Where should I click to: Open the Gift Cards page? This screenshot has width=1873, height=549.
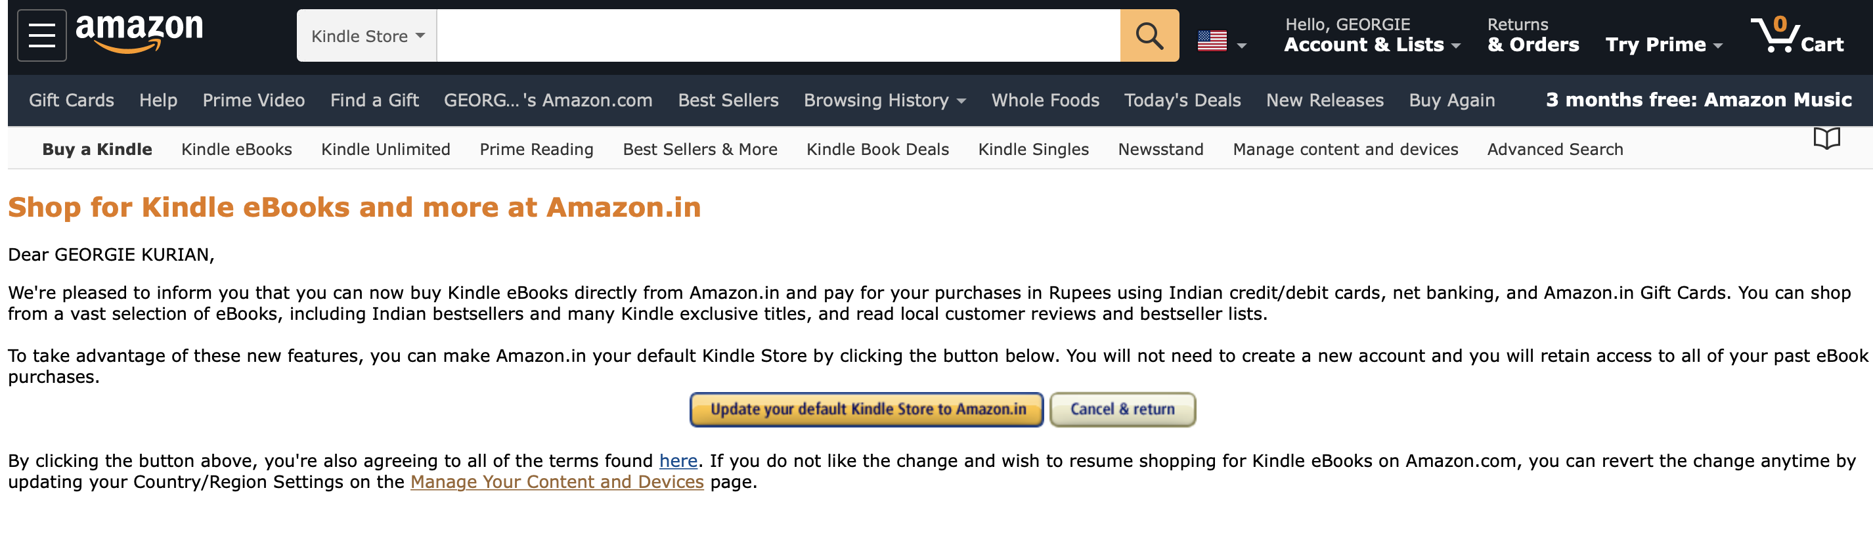pyautogui.click(x=70, y=101)
